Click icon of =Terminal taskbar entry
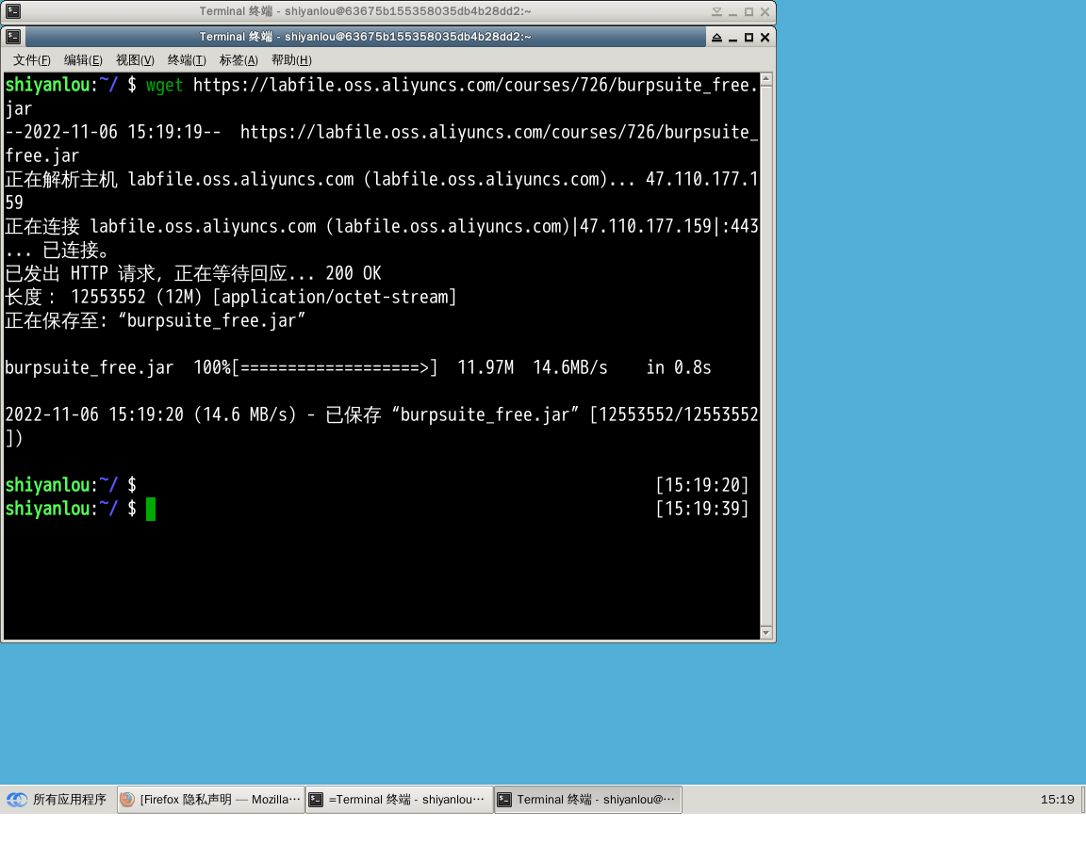 coord(316,800)
